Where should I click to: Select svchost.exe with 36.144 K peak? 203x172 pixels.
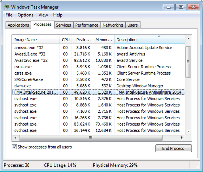pos(99,130)
